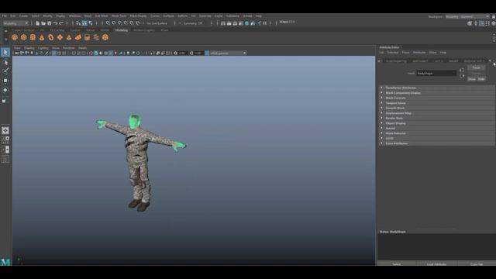Click the Copy Tab button
Image resolution: width=496 pixels, height=279 pixels.
pos(477,263)
